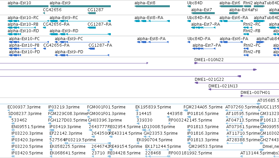The height and width of the screenshot is (158, 279).
Task: Select the 533462 EST feature
Action: [13, 124]
